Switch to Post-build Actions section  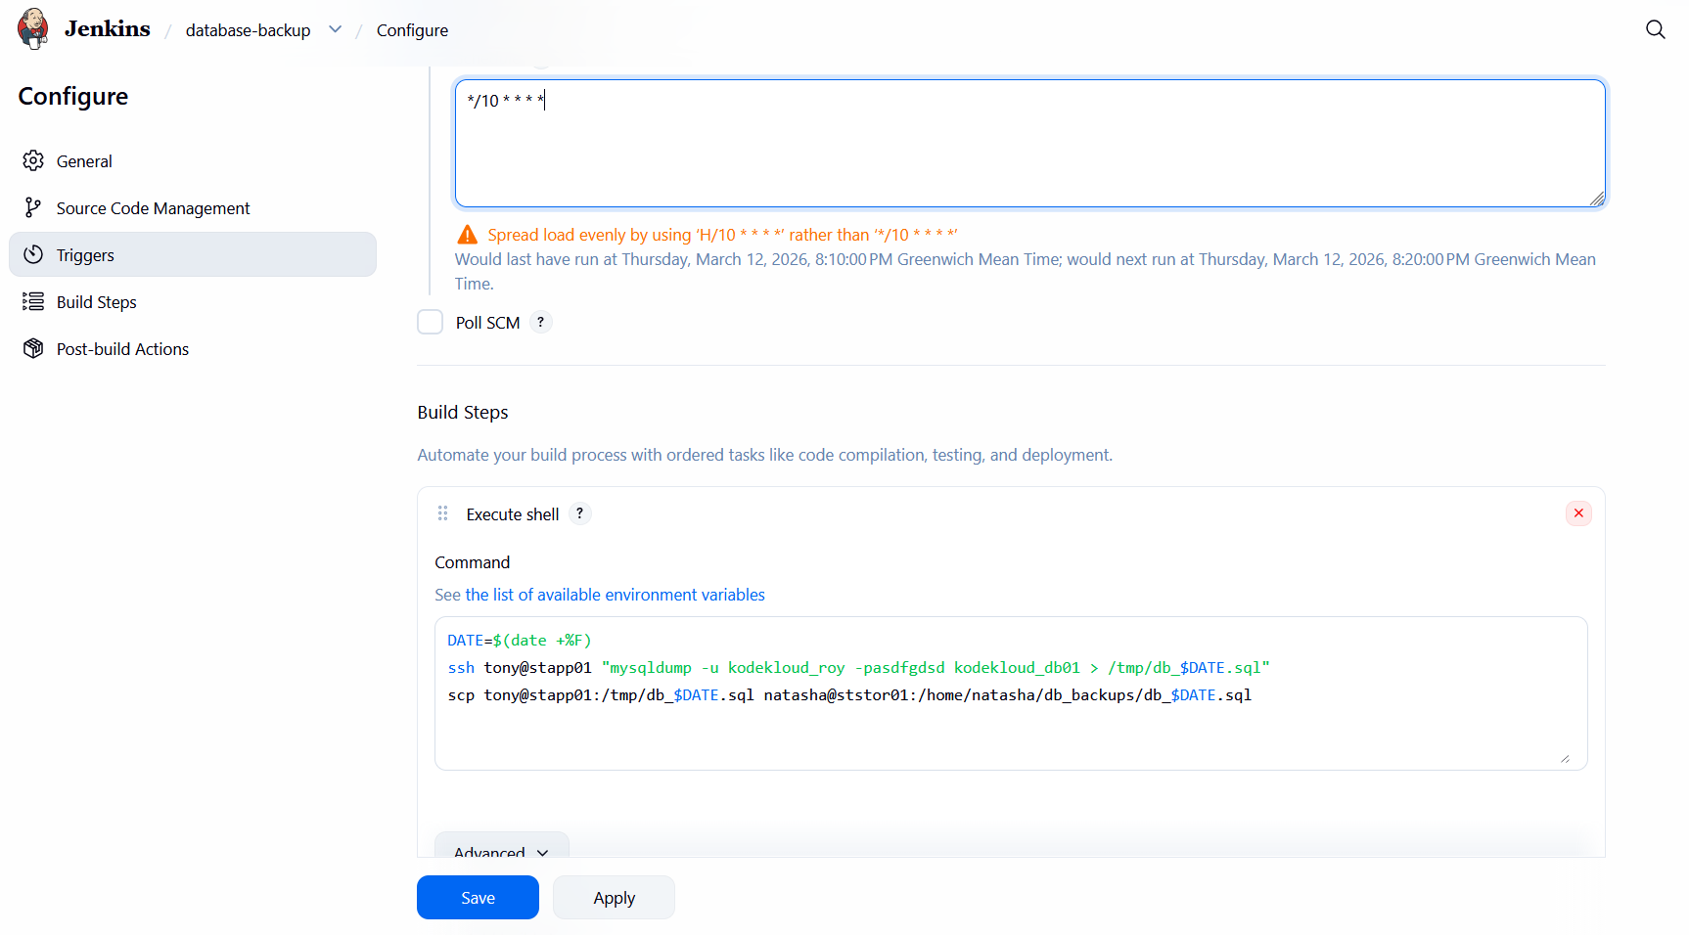(121, 348)
